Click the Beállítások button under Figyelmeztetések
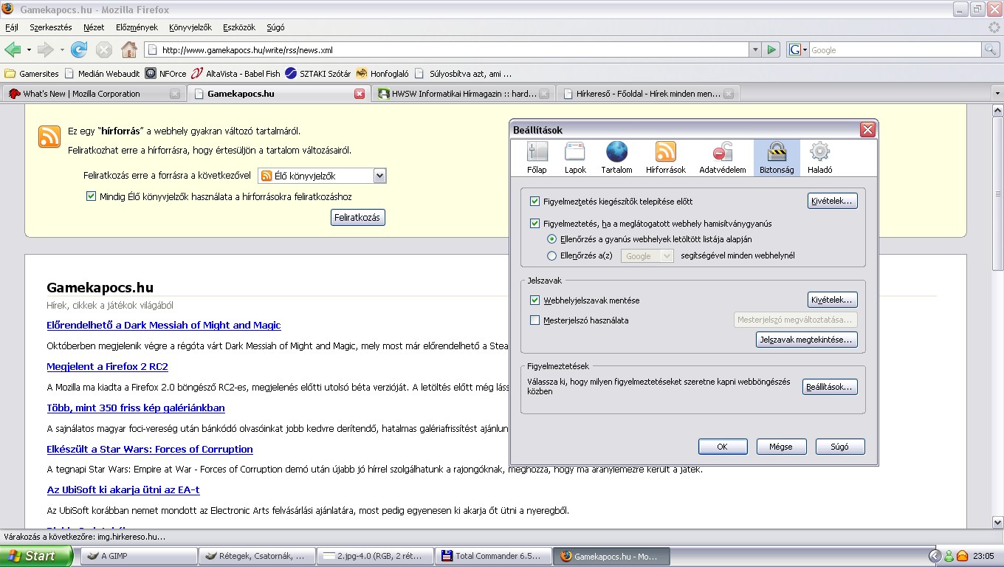The height and width of the screenshot is (567, 1004). [x=830, y=387]
